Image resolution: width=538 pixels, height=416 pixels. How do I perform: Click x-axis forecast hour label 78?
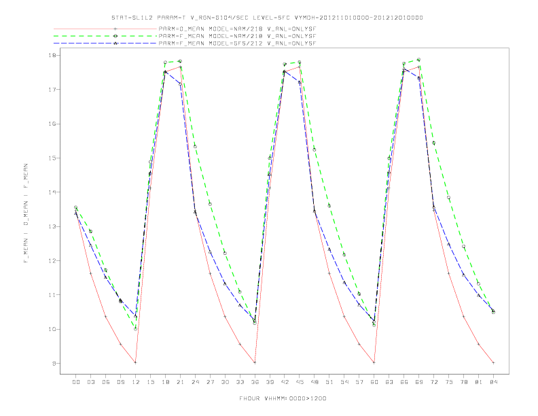[x=463, y=382]
